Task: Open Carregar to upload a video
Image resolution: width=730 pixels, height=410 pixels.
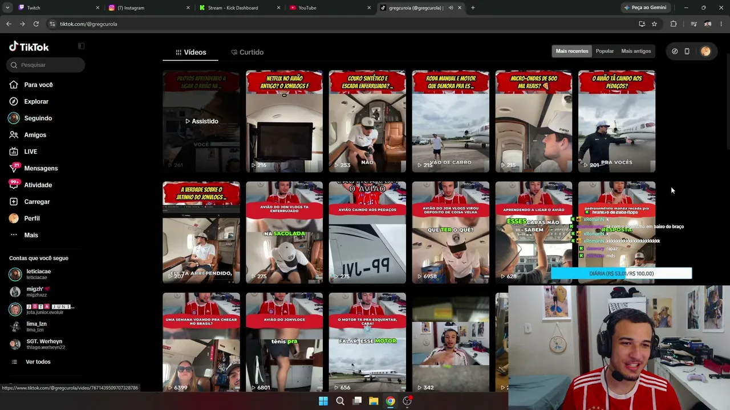Action: point(36,202)
